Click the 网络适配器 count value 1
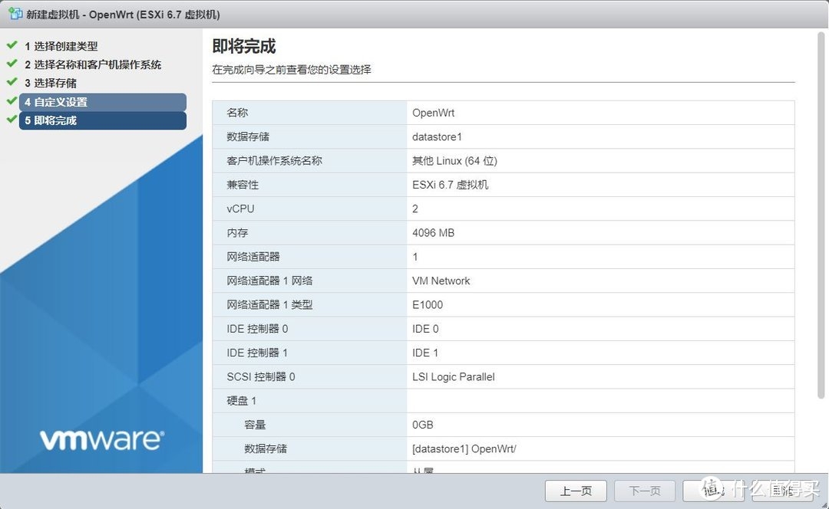Viewport: 829px width, 509px height. 415,257
